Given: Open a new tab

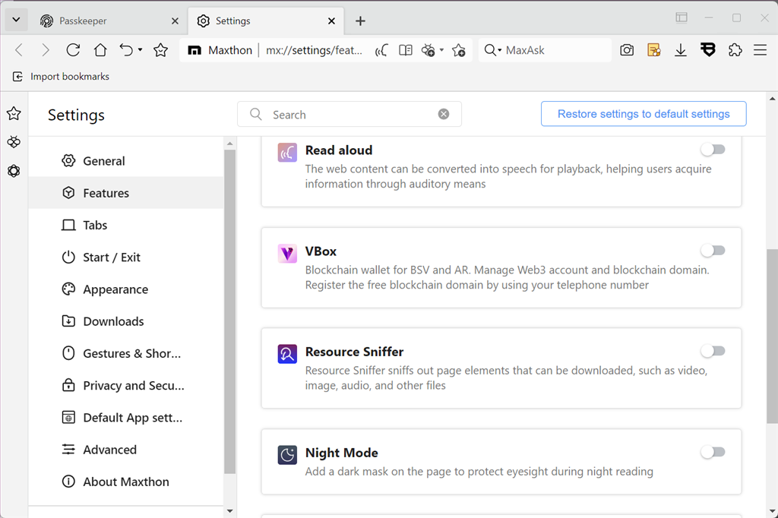Looking at the screenshot, I should (x=361, y=21).
